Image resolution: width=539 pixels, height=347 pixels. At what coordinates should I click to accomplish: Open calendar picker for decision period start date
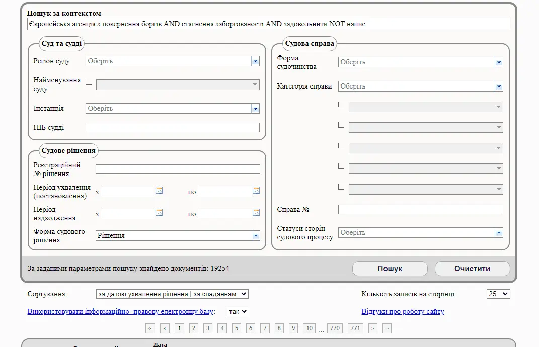pyautogui.click(x=160, y=191)
